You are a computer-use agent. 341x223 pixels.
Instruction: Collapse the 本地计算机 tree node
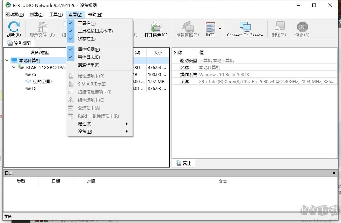pos(7,60)
